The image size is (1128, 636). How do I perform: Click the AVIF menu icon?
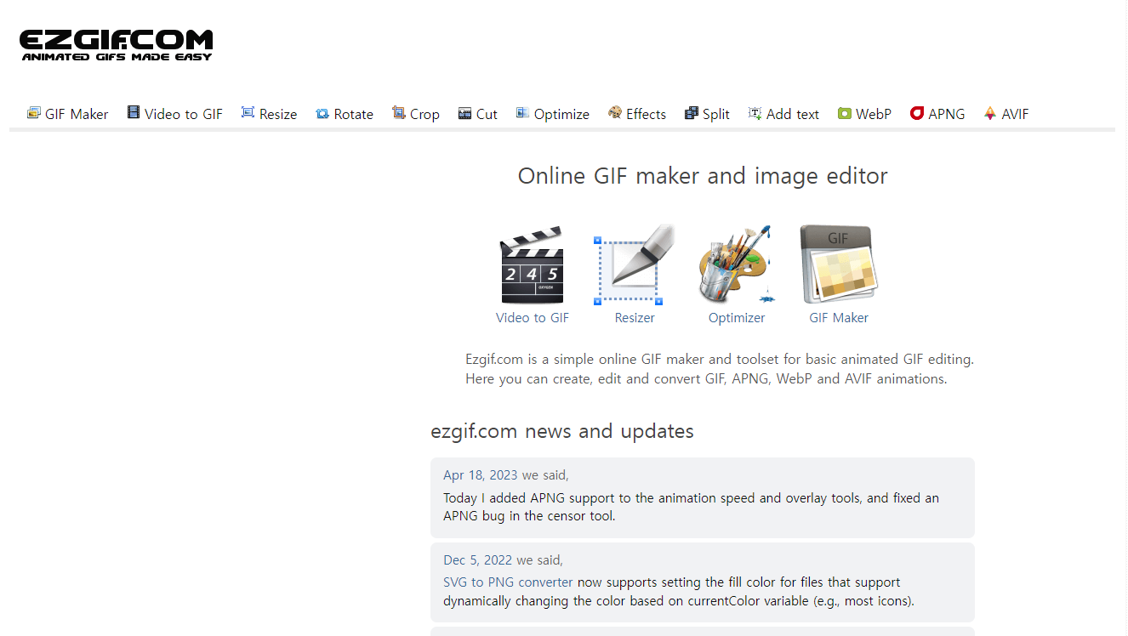pyautogui.click(x=990, y=113)
